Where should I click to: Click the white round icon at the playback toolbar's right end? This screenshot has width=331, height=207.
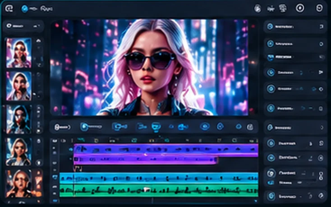250,127
